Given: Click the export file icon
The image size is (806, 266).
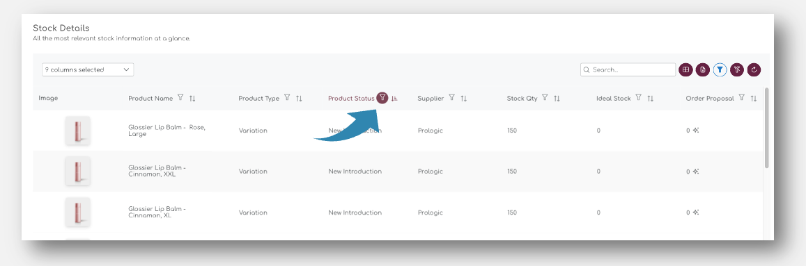Looking at the screenshot, I should coord(703,69).
